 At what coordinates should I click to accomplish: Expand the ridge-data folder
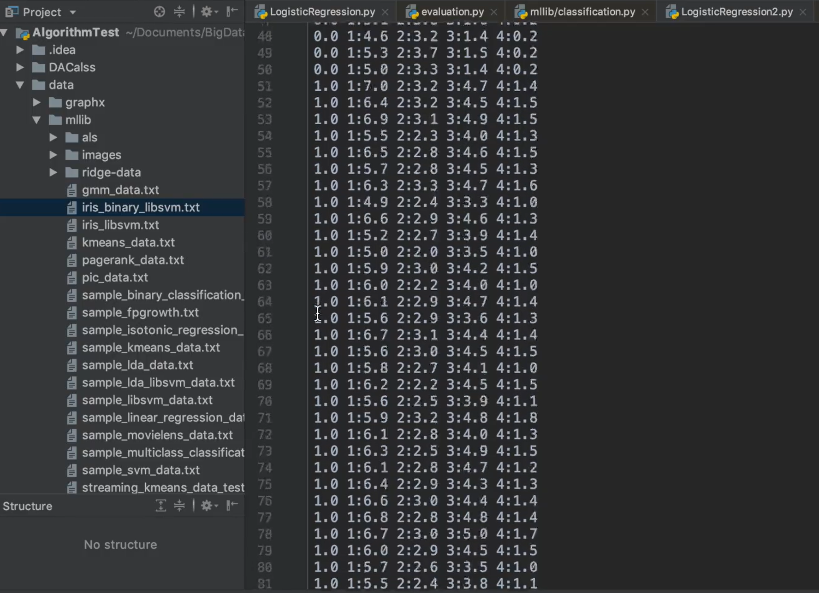tap(53, 172)
